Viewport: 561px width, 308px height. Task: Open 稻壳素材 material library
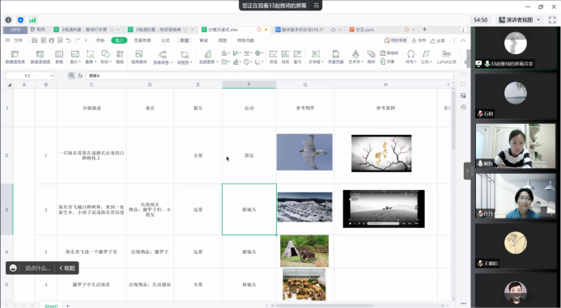point(139,57)
